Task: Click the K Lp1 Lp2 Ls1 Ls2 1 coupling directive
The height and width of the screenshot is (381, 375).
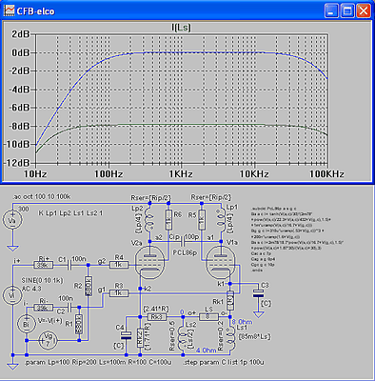Action: (x=70, y=213)
